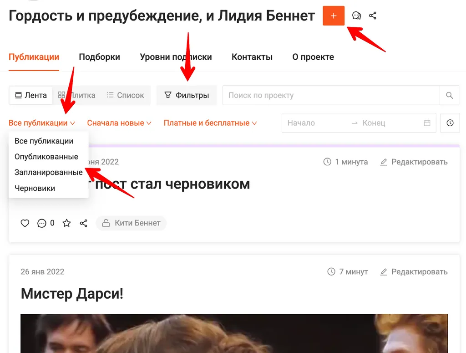Expand the Платные и бесплатные dropdown

point(210,123)
